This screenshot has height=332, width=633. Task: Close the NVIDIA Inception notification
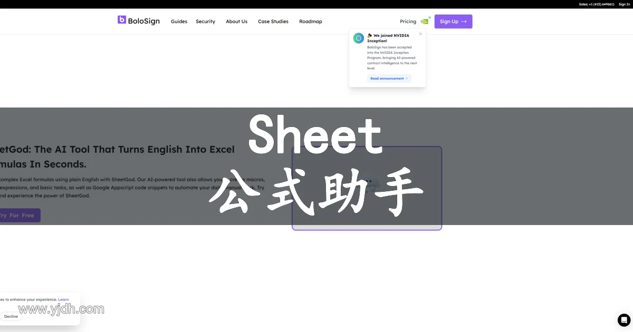tap(420, 34)
